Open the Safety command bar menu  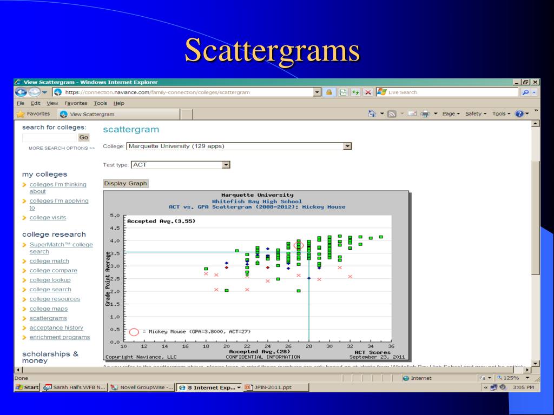[476, 113]
